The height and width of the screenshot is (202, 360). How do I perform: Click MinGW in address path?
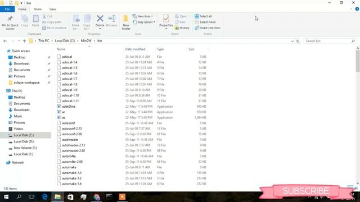(86, 41)
